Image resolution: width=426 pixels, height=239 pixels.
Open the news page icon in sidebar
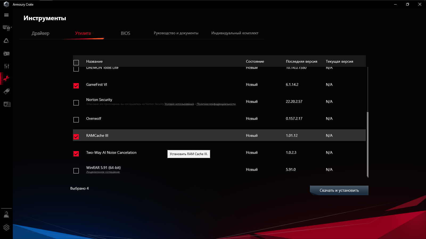[x=7, y=104]
